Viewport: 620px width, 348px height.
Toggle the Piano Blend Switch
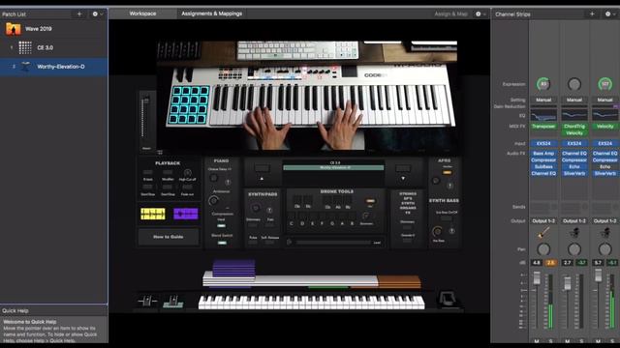tap(222, 243)
